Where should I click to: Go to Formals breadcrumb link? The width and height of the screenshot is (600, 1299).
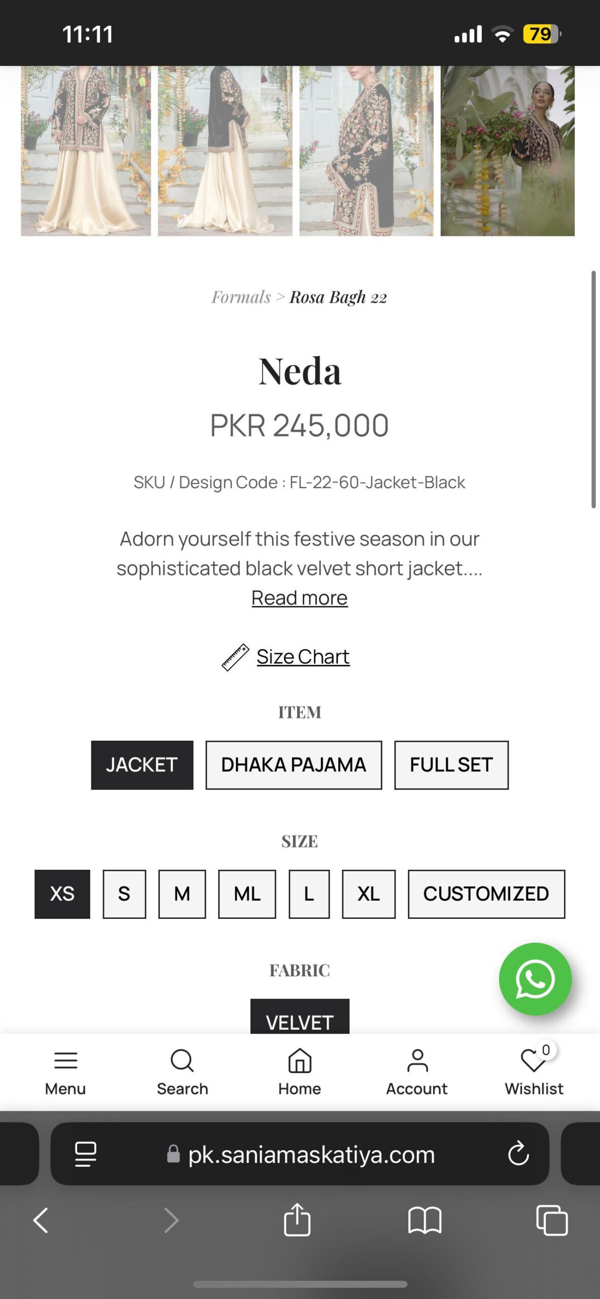pos(241,297)
